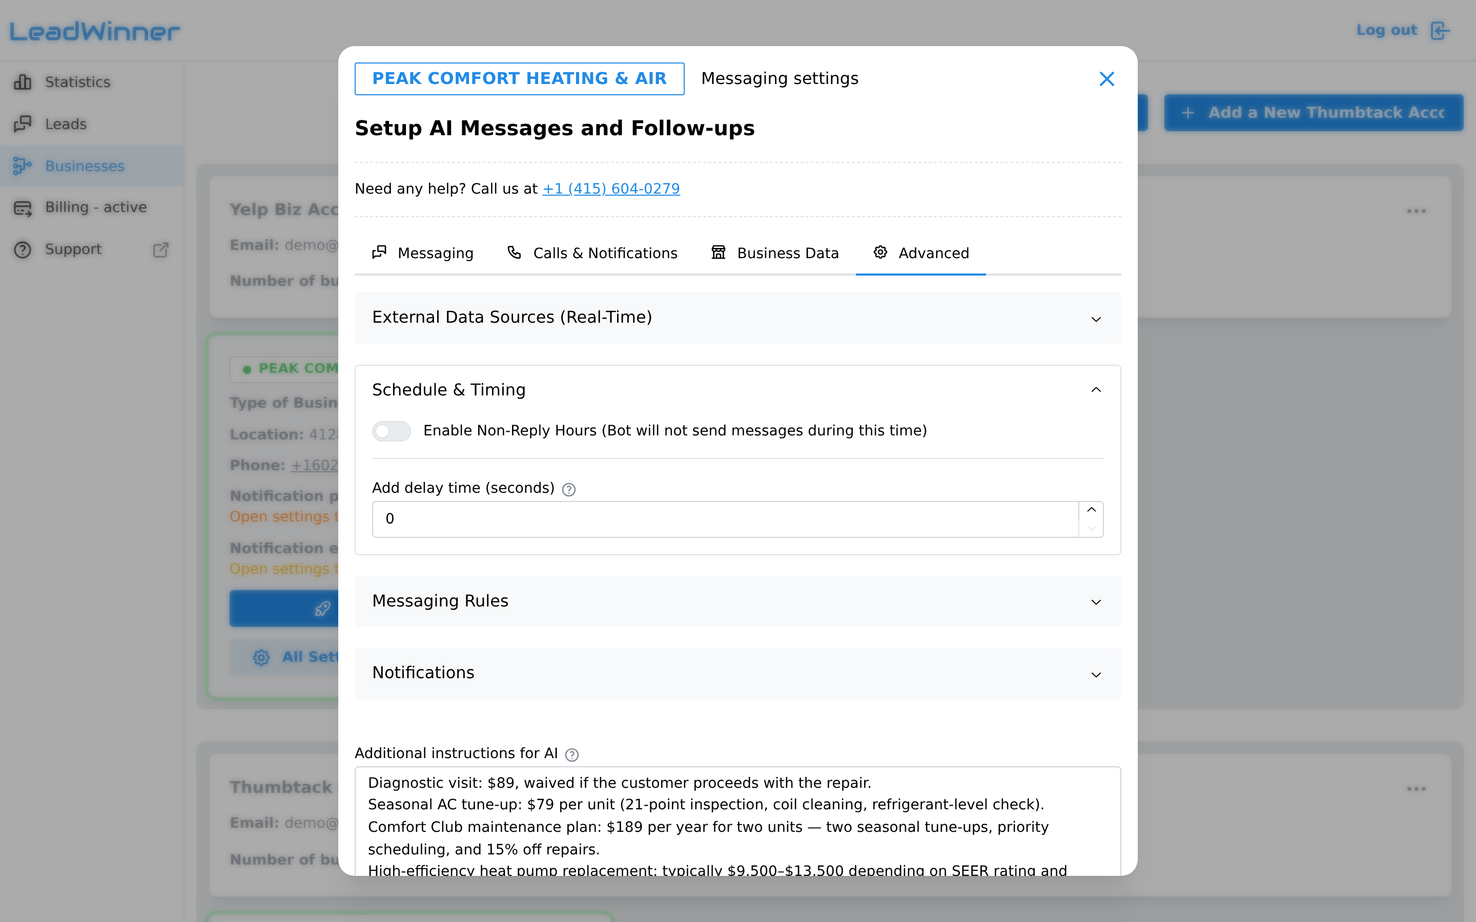Click PEAK COMFORT HEATING & AIR badge
The width and height of the screenshot is (1476, 922).
click(519, 79)
